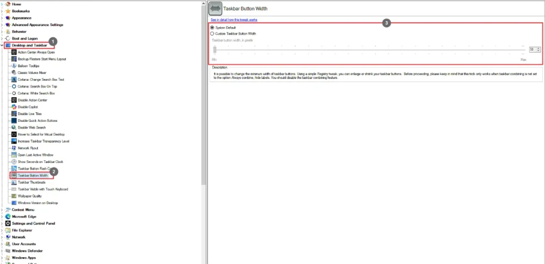
Task: Click the Cortana: Change Search Box Text icon
Action: coord(14,79)
